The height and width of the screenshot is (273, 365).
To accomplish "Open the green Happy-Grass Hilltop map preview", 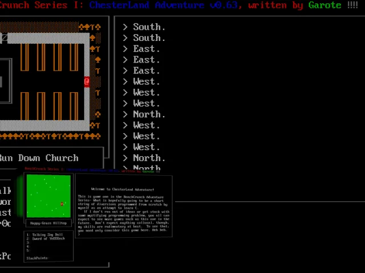I will (x=48, y=196).
